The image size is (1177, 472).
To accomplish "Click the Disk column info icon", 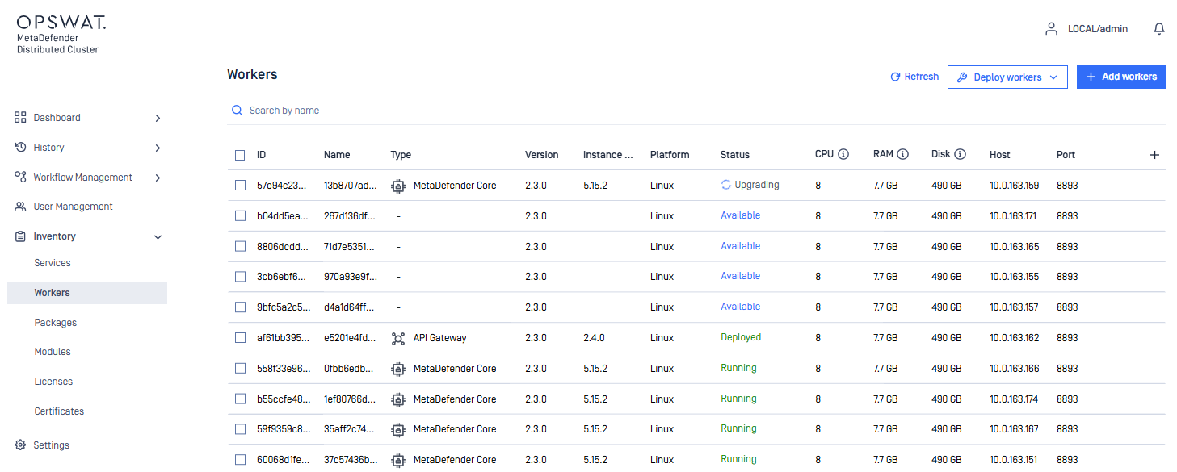I will click(x=960, y=154).
